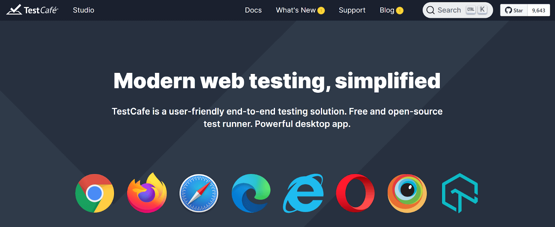Viewport: 555px width, 227px height.
Task: Click the Microsoft Edge browser icon
Action: (x=251, y=193)
